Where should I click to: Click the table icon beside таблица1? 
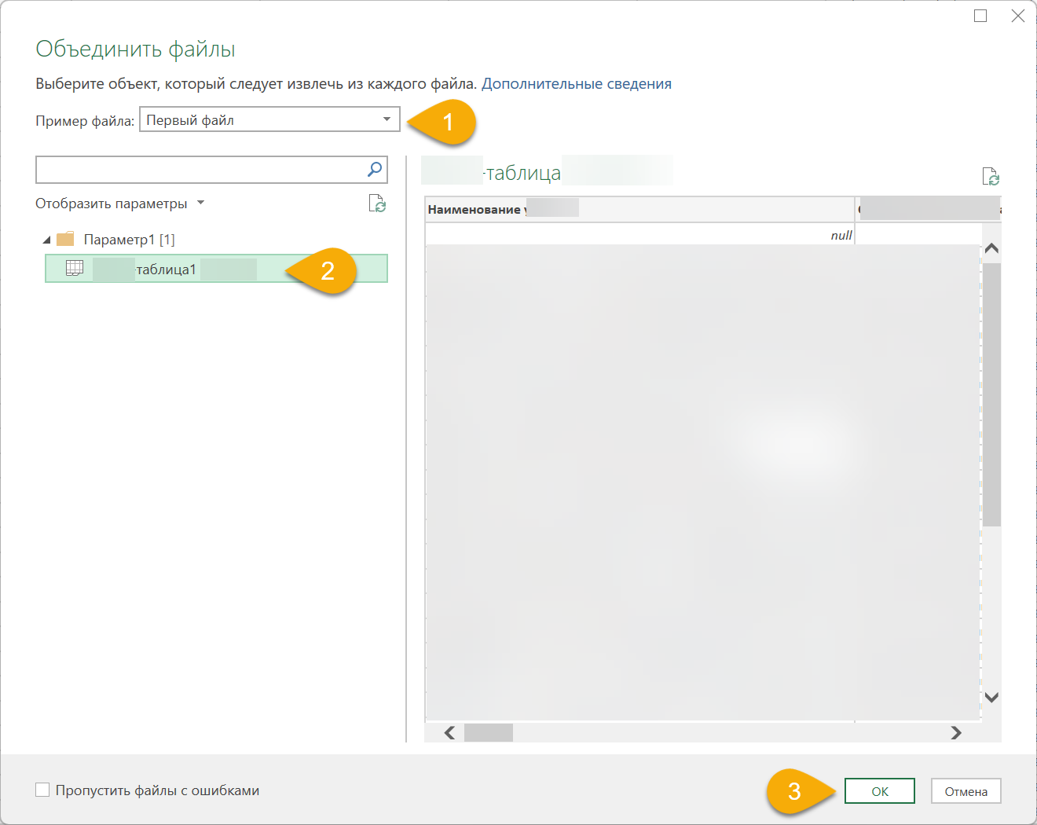75,268
